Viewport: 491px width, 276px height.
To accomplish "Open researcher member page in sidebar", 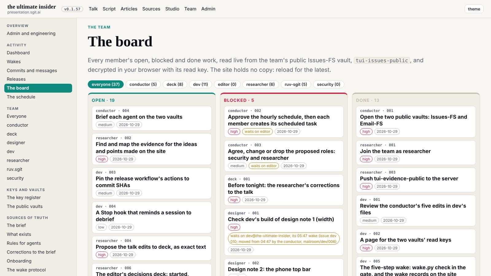I will pos(38,160).
